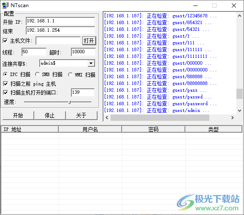Open the 连接共享$ dropdown arrow
Screen dimensions: 244x215
tap(91, 63)
